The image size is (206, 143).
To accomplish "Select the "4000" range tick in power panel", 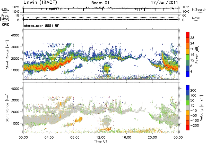I will coord(15,35).
